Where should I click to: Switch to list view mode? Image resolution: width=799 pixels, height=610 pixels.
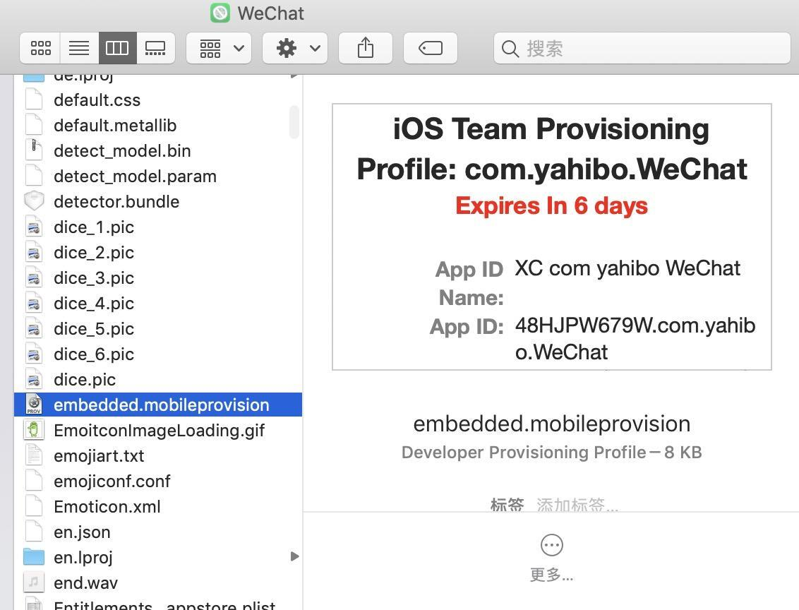[79, 48]
